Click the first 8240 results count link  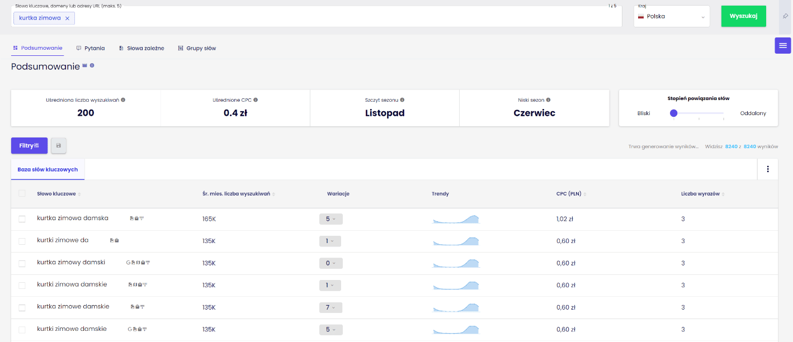click(731, 146)
